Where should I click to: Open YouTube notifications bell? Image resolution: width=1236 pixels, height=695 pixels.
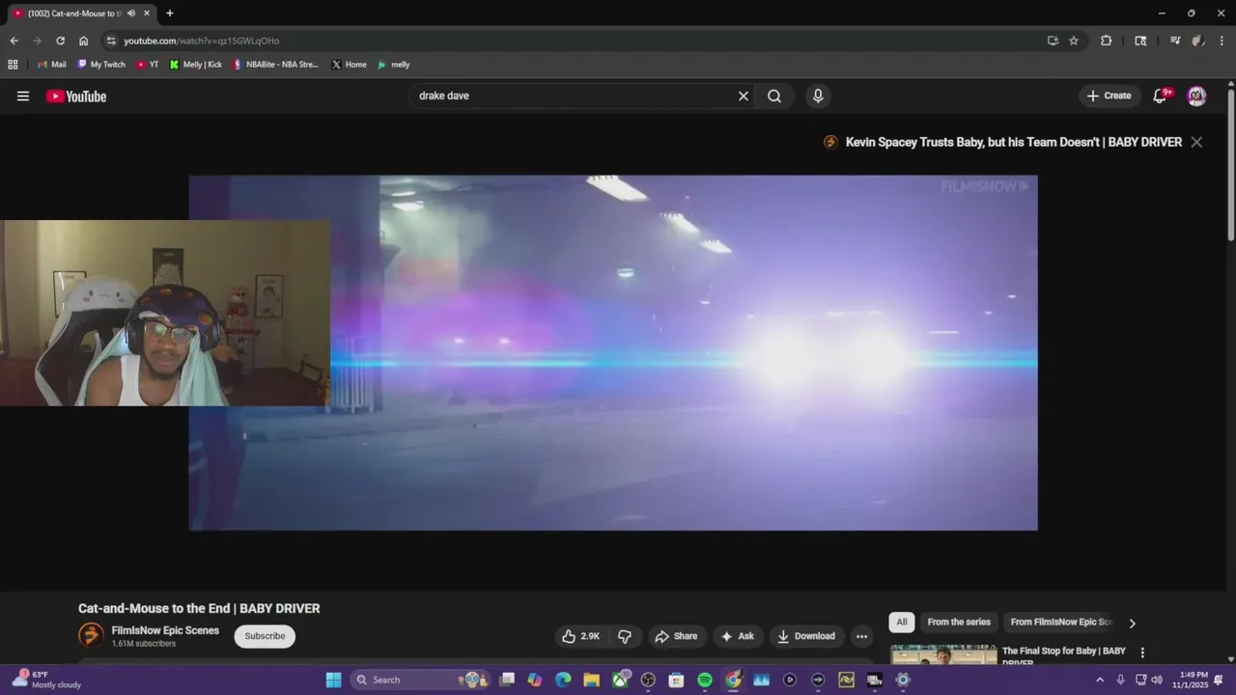click(x=1161, y=96)
